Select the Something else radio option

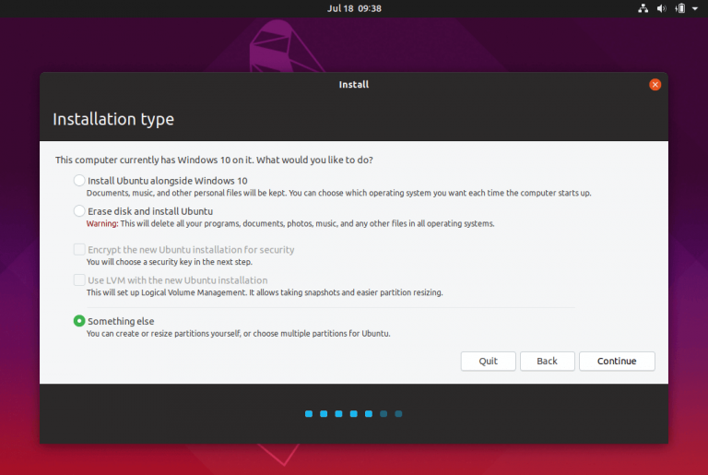pos(79,321)
